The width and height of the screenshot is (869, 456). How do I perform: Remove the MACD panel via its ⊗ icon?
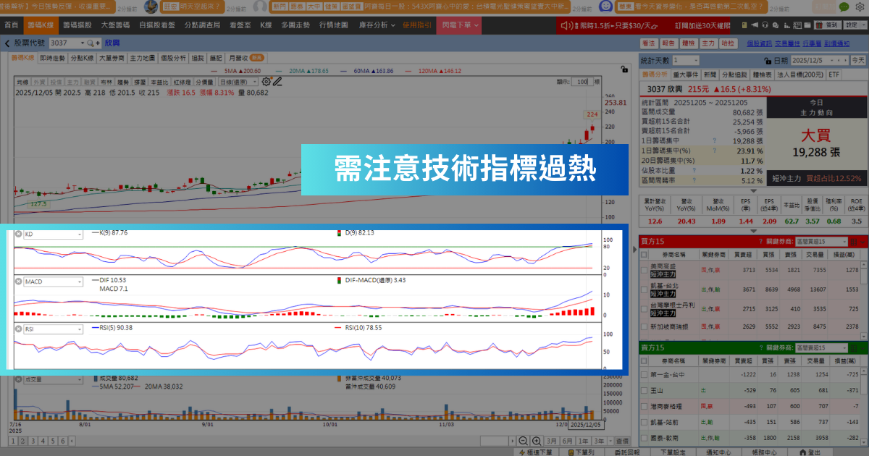click(x=19, y=281)
